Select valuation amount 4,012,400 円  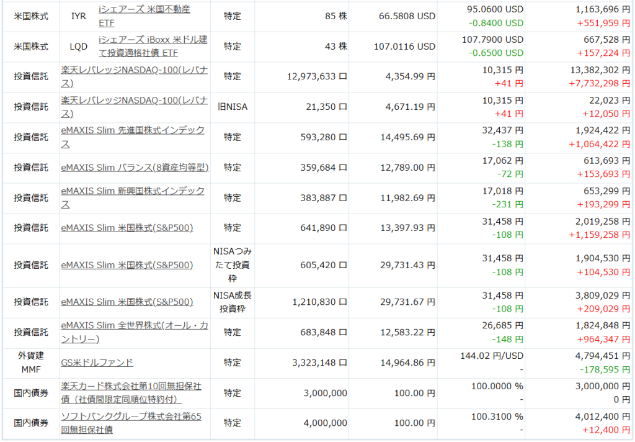(x=603, y=417)
